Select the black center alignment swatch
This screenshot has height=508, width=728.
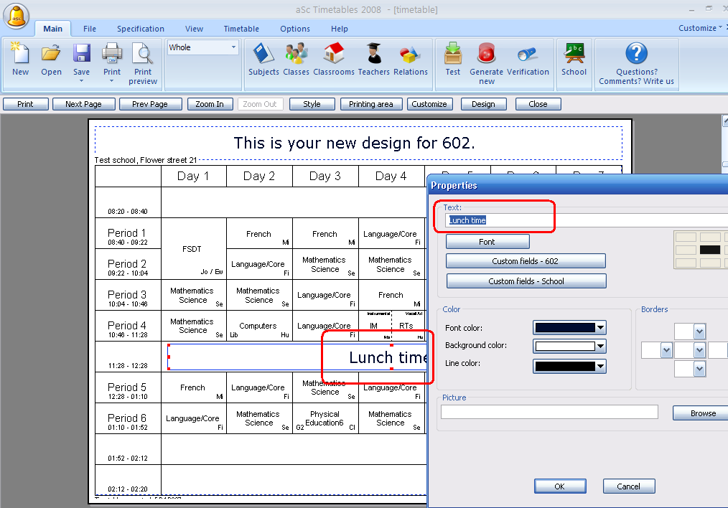coord(709,250)
